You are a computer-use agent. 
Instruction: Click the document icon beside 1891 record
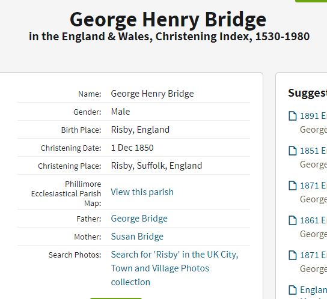[292, 116]
